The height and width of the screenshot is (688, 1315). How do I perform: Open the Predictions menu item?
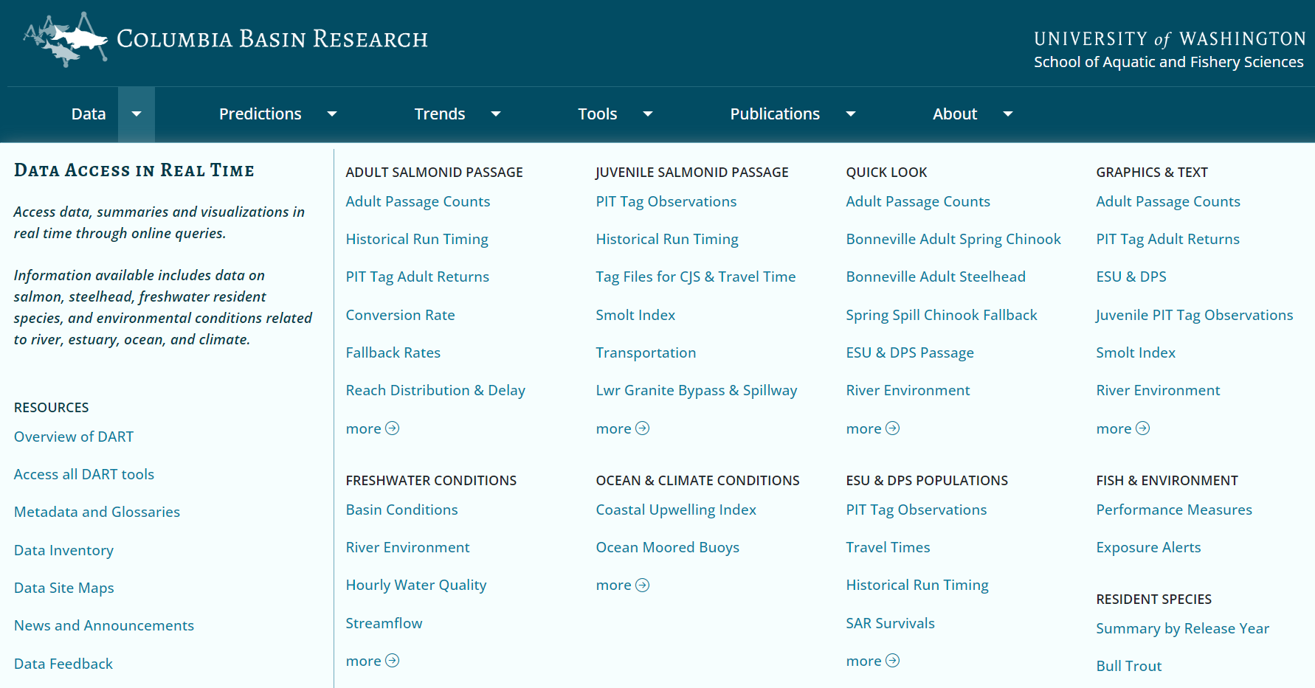point(260,114)
